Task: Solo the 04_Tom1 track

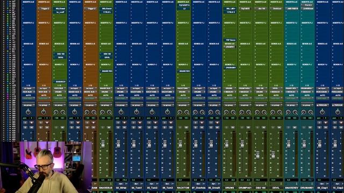Action: point(133,127)
